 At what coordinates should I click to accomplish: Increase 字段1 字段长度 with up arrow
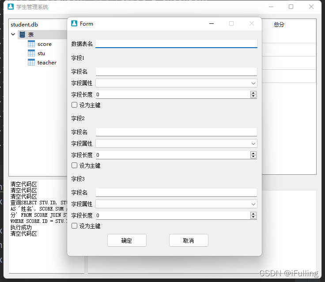tap(253, 93)
